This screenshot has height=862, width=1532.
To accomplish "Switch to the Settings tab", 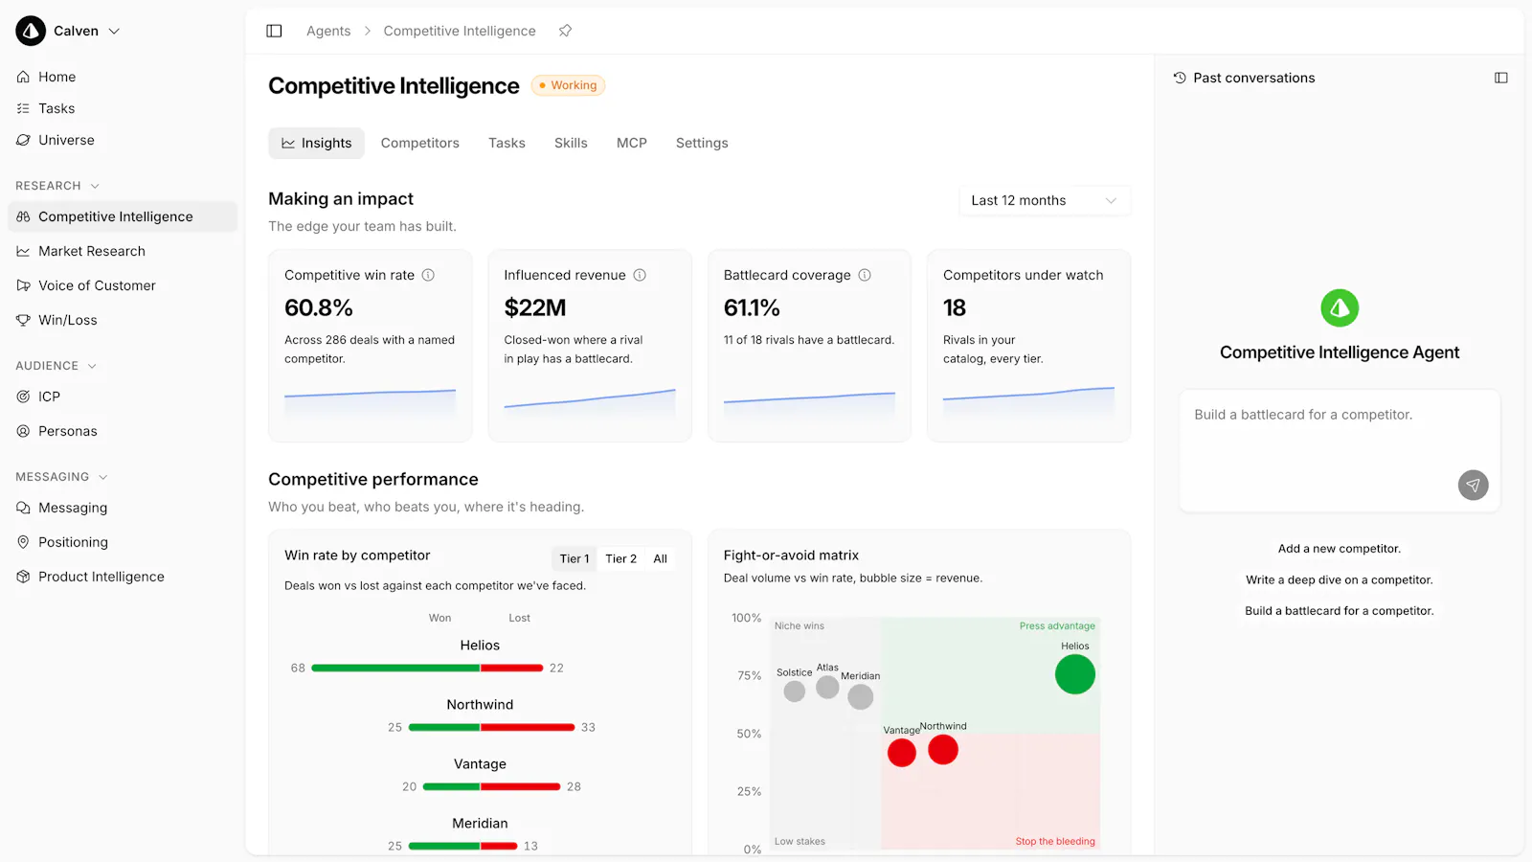I will [x=702, y=143].
